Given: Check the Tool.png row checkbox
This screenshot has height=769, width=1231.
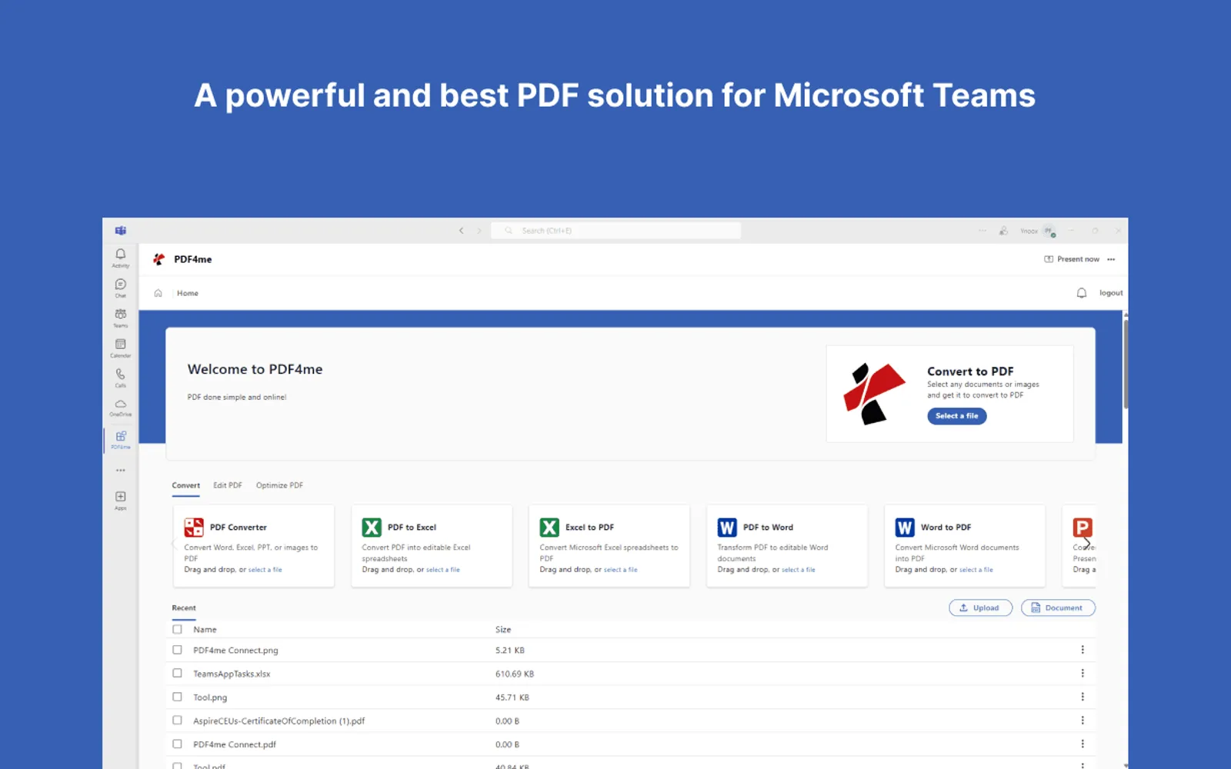Looking at the screenshot, I should [x=178, y=697].
